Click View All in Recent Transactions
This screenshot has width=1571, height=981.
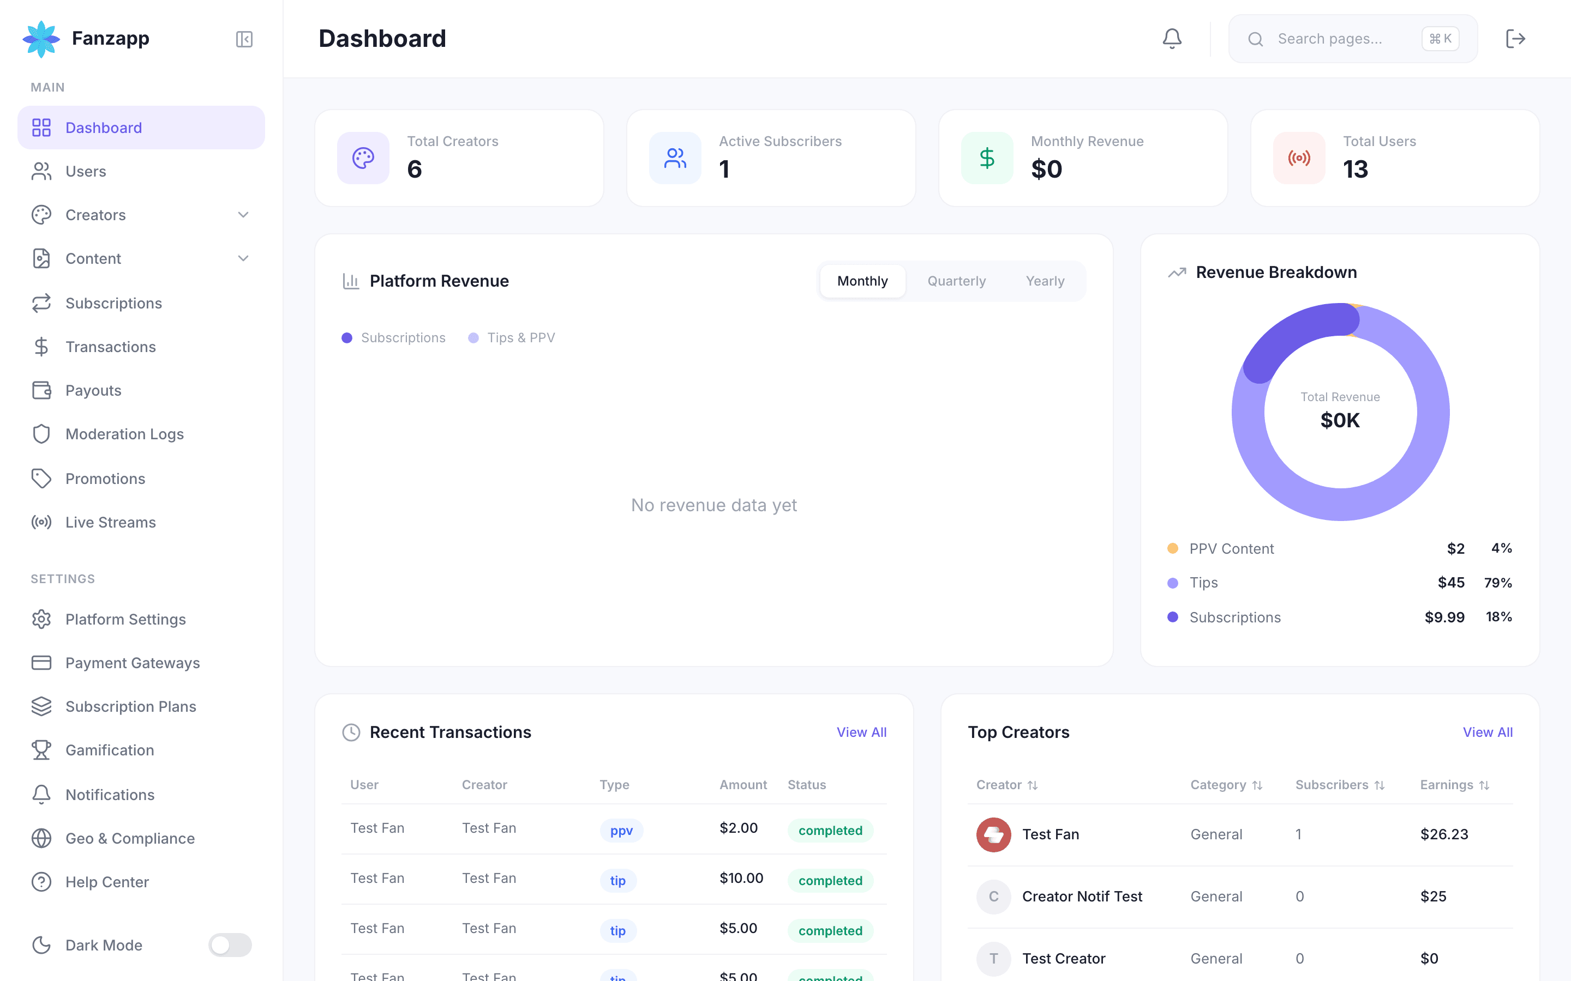[x=861, y=732]
